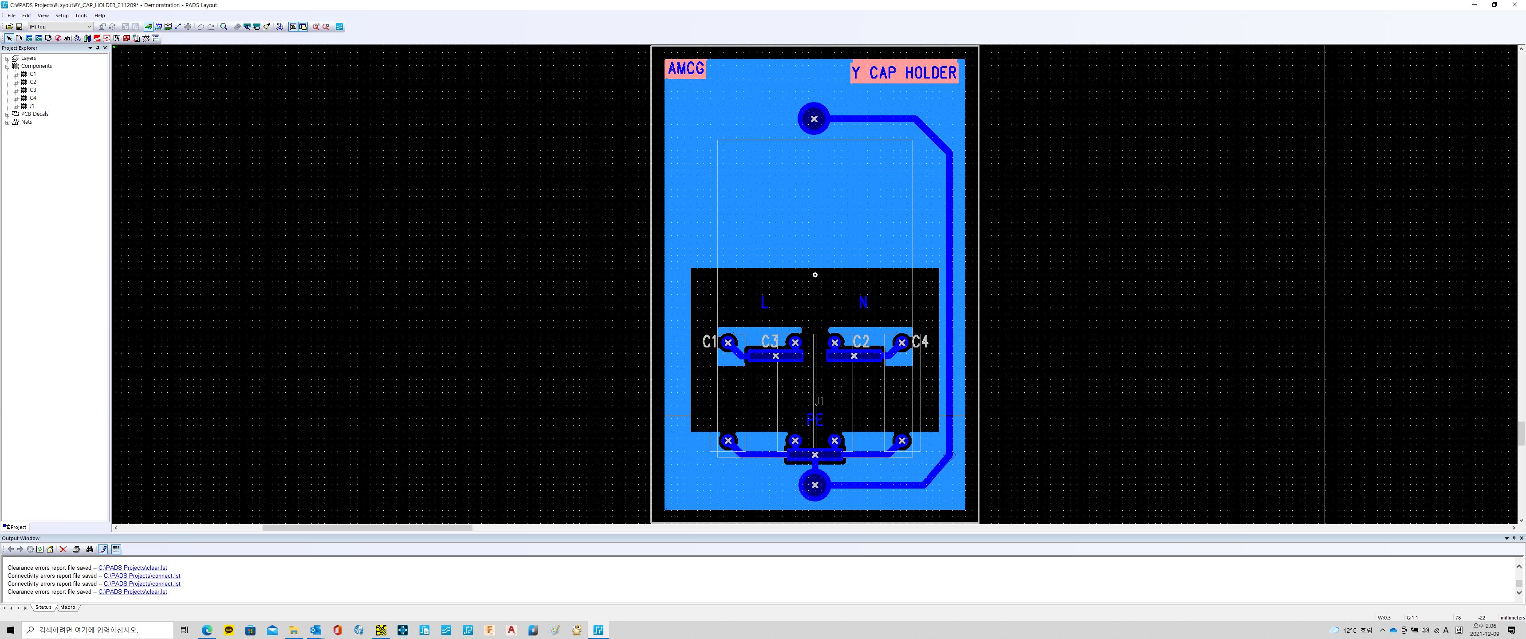
Task: Click the printer icon in Output Window
Action: pos(76,549)
